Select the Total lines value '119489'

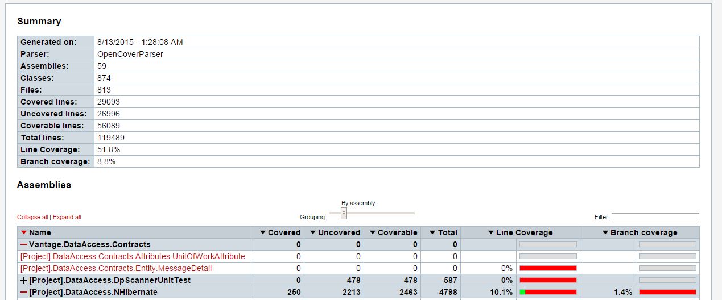coord(111,137)
